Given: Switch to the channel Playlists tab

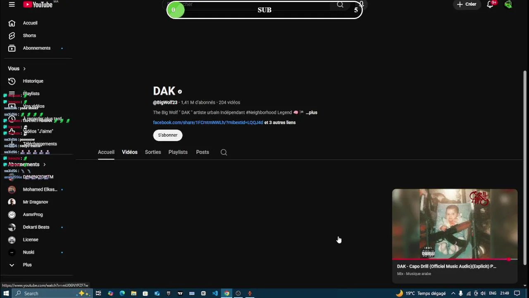Looking at the screenshot, I should (x=178, y=152).
